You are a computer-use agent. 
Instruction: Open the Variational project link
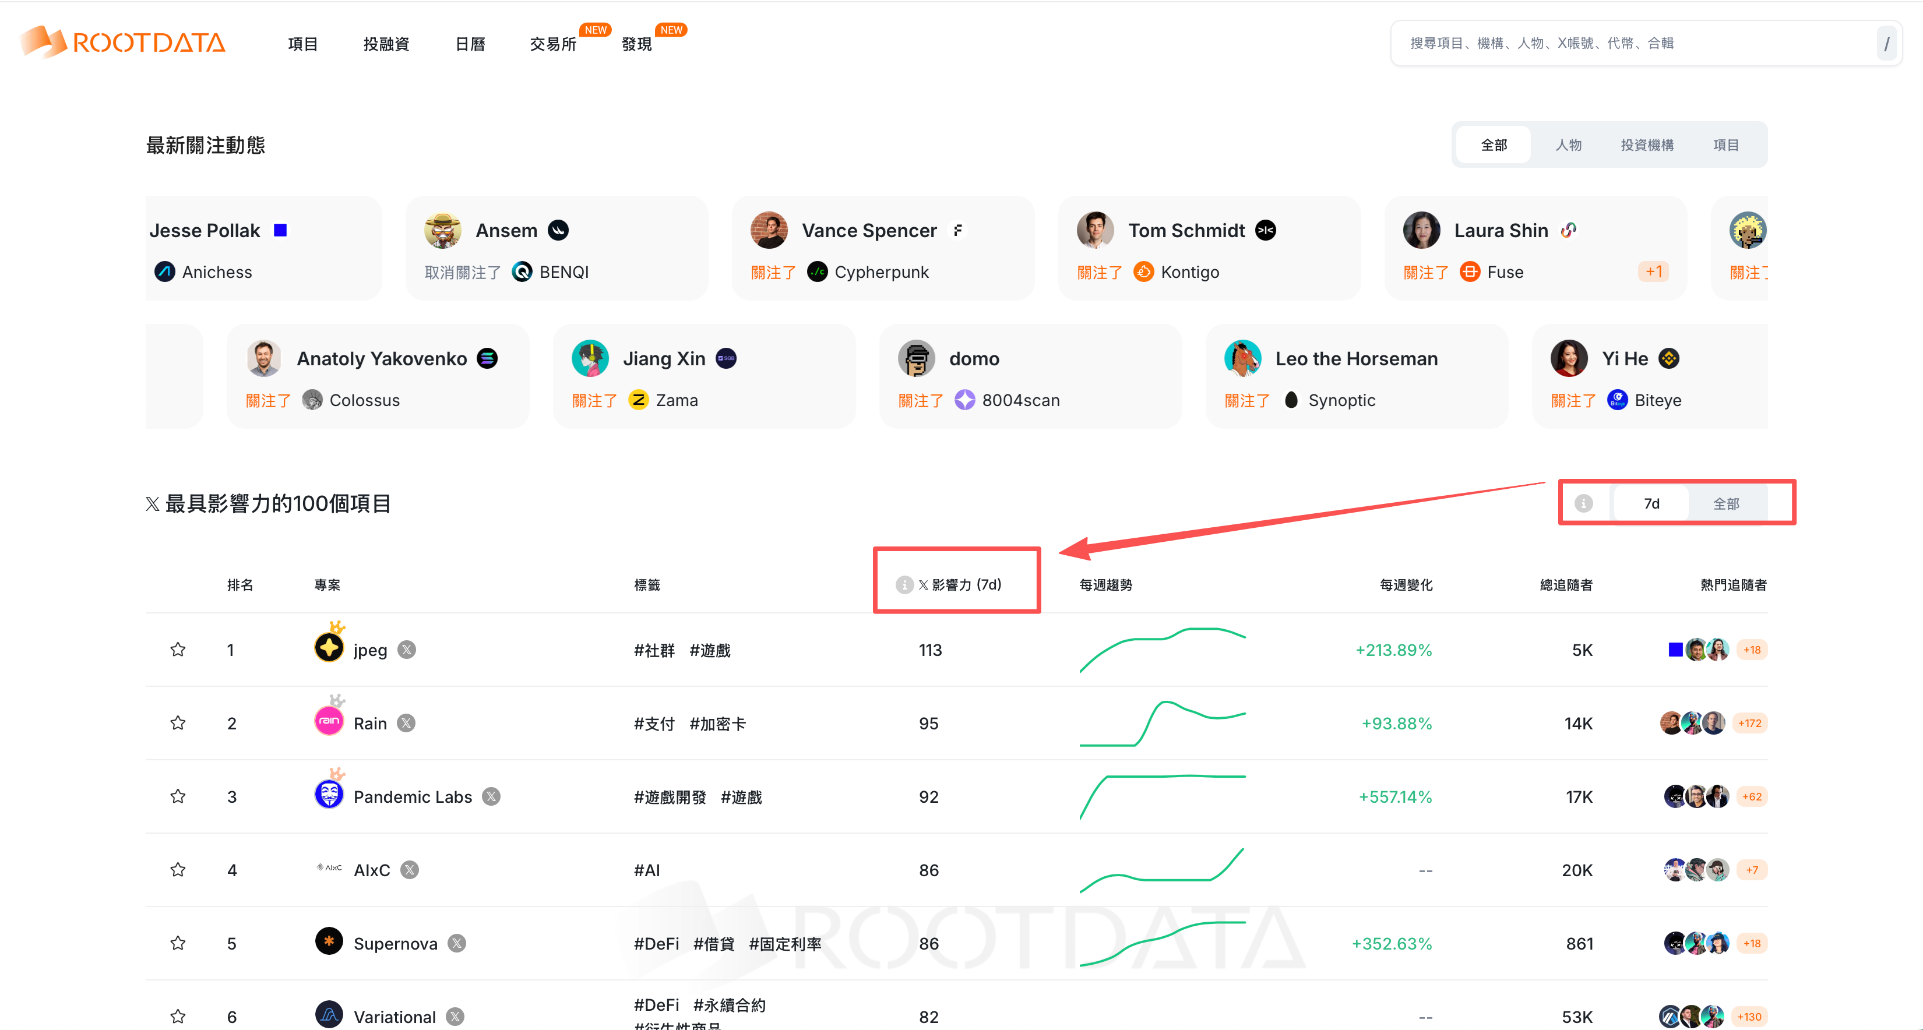point(394,1017)
